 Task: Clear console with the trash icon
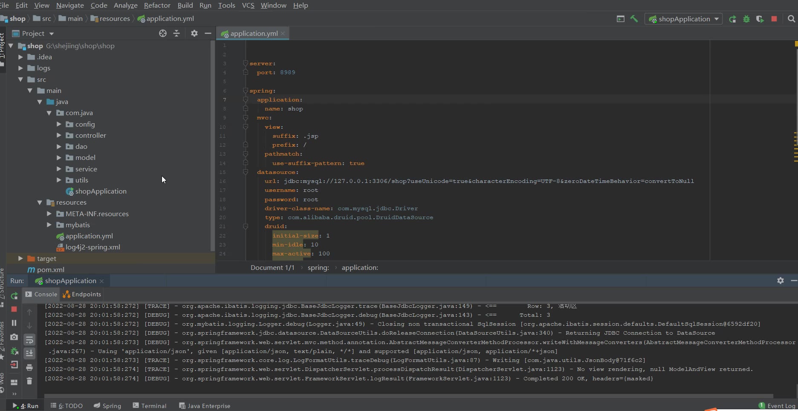click(29, 381)
